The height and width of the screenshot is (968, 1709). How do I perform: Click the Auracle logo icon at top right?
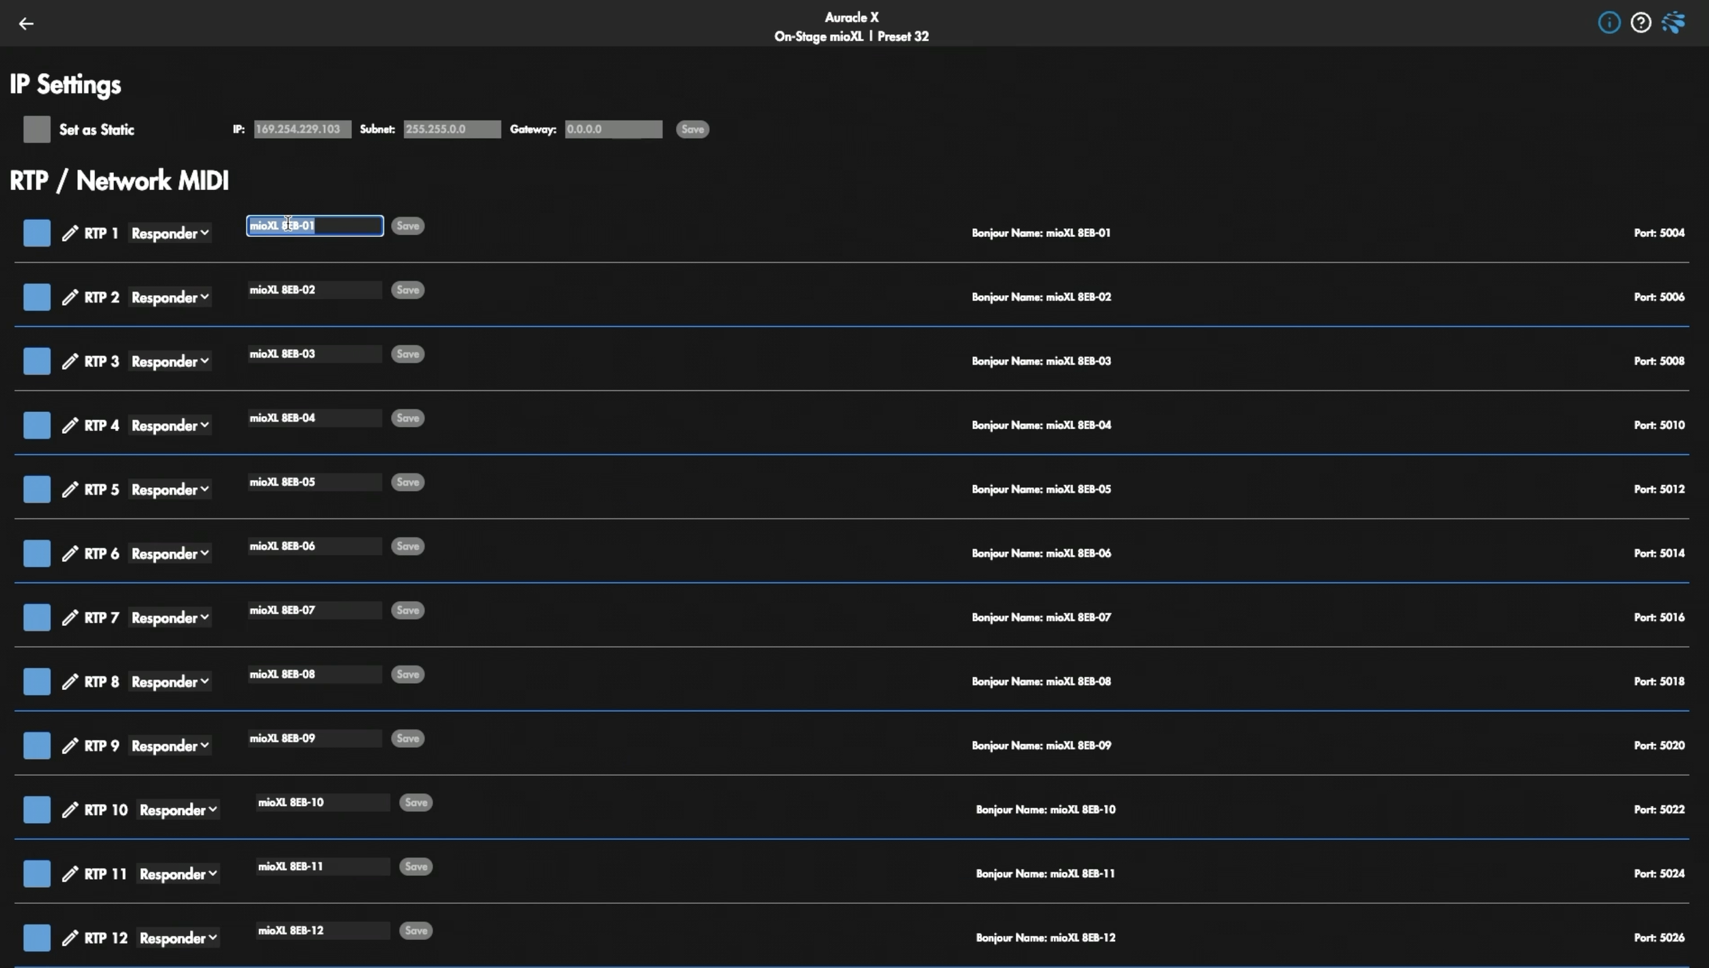click(1673, 23)
